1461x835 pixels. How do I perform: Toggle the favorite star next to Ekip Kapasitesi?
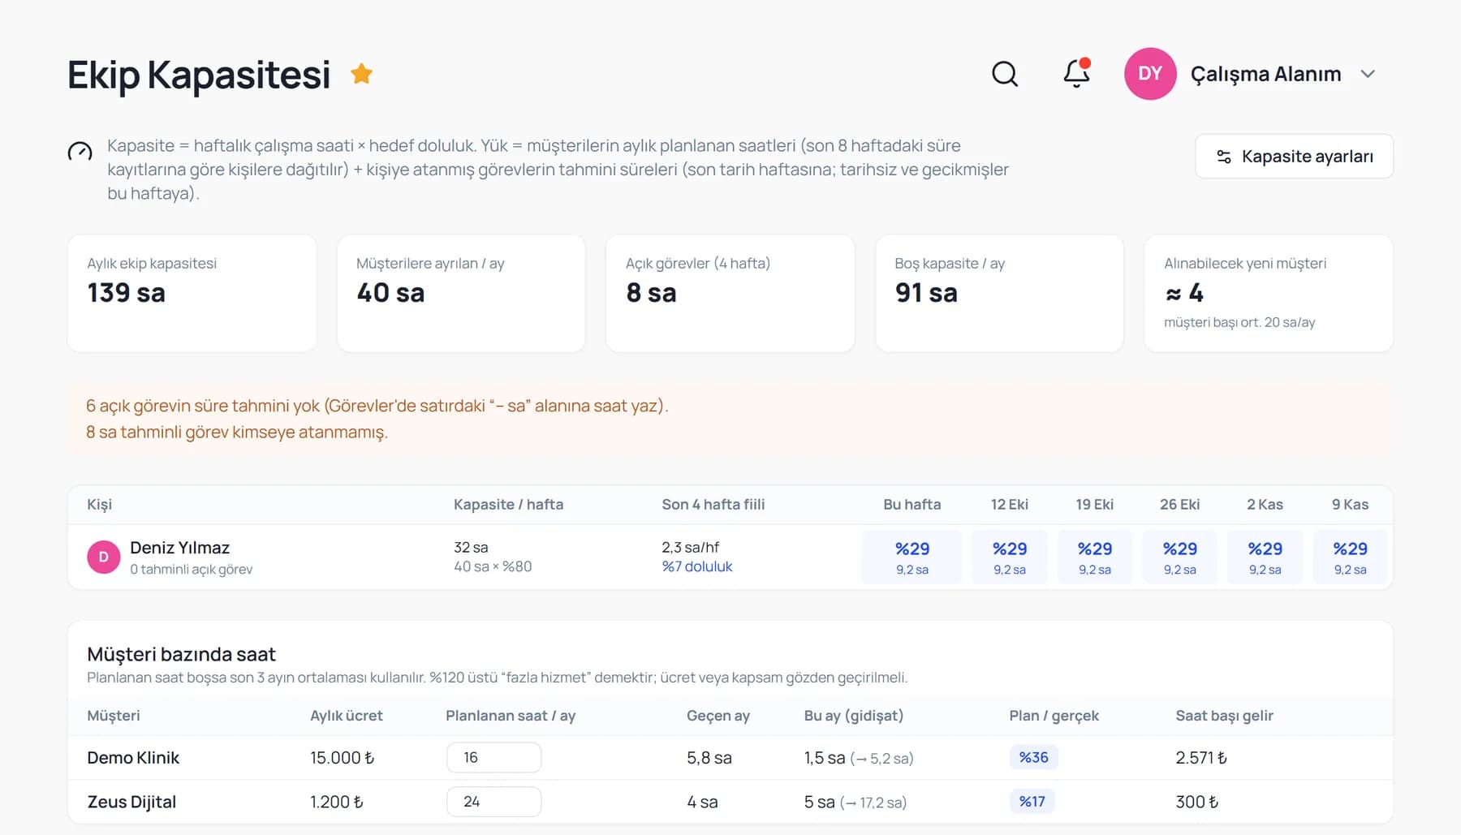(361, 74)
